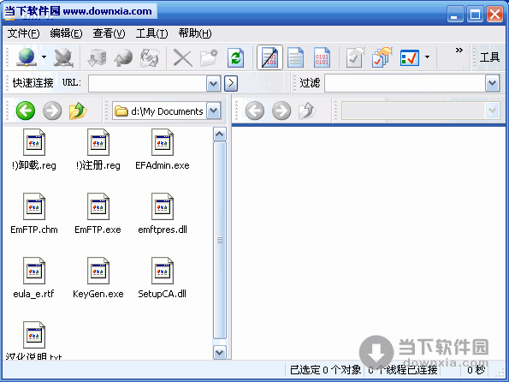Viewport: 509px width, 382px height.
Task: Click the file list scrollbar thumb
Action: coord(220,241)
